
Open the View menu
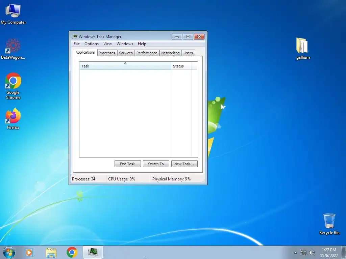(x=107, y=44)
